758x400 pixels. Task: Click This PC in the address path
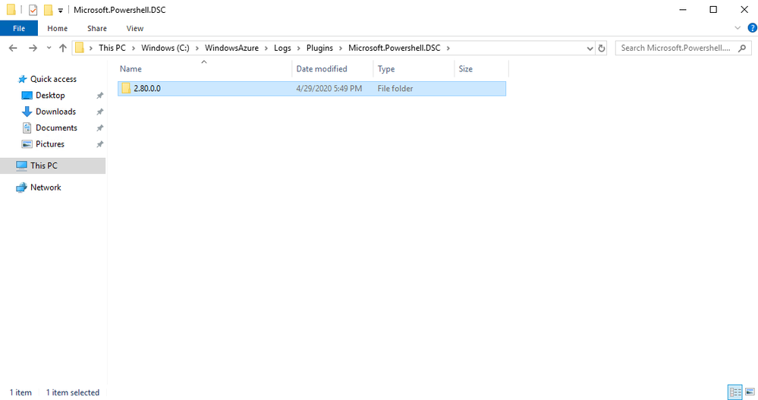point(112,48)
